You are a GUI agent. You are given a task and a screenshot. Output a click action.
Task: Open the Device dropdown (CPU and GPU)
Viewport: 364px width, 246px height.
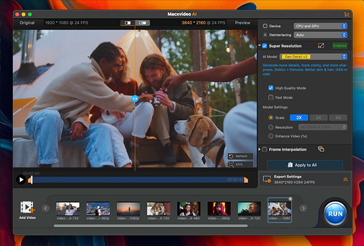coord(320,26)
